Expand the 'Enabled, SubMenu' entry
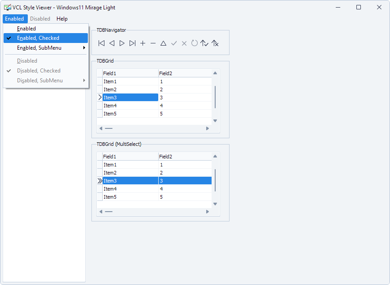This screenshot has width=390, height=285. (46, 48)
